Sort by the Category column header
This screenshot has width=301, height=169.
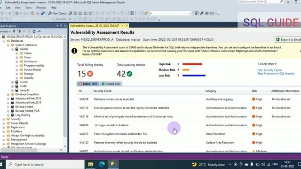tap(211, 91)
